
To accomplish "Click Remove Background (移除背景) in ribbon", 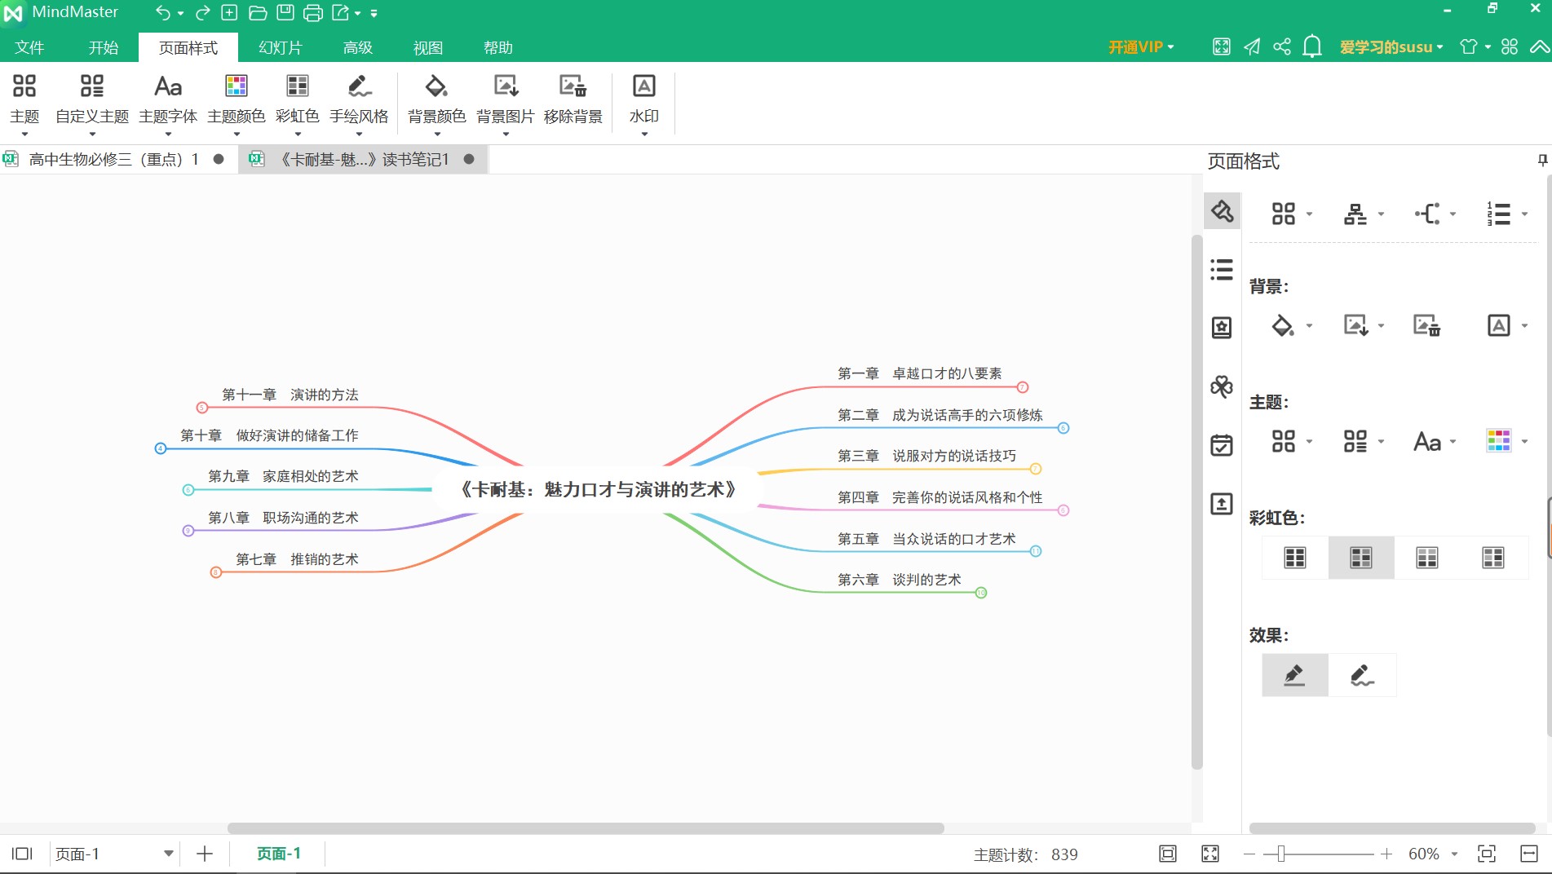I will 573,101.
